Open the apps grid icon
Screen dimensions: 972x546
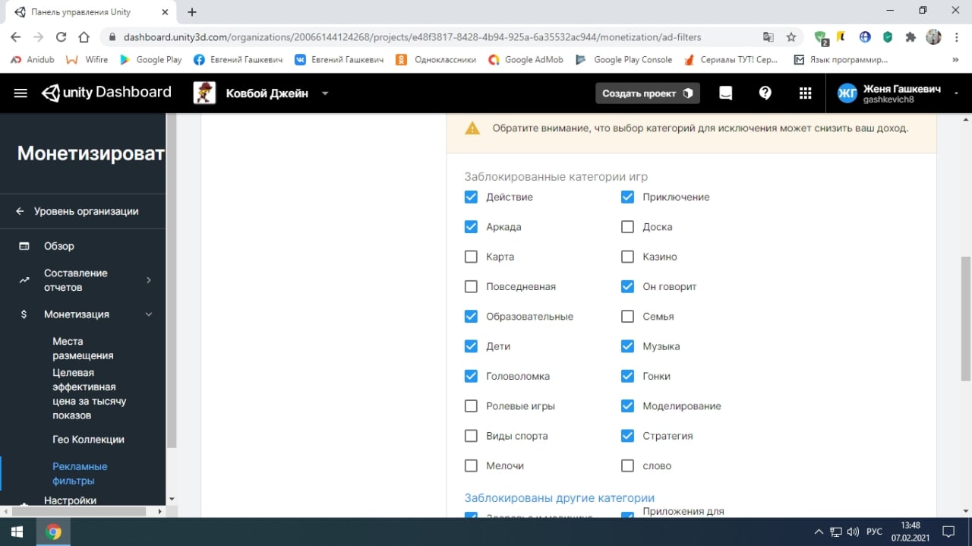[x=806, y=93]
